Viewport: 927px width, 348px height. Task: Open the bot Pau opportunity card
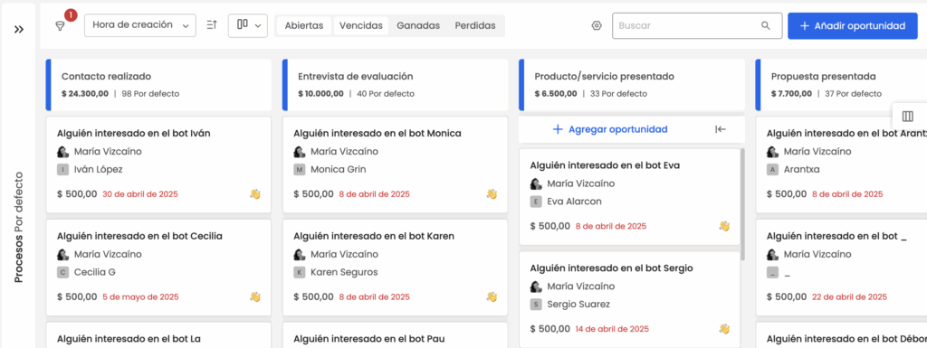point(395,335)
